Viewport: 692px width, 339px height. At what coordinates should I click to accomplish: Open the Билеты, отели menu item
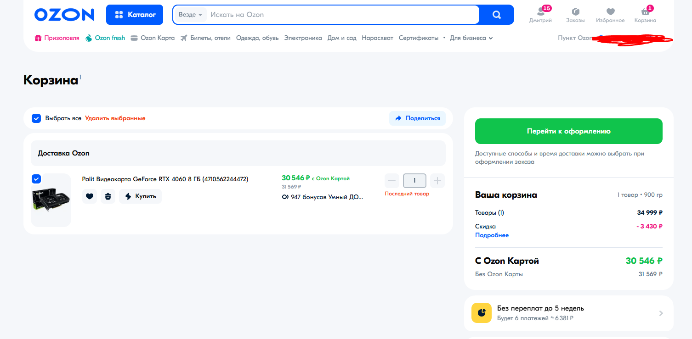(205, 38)
